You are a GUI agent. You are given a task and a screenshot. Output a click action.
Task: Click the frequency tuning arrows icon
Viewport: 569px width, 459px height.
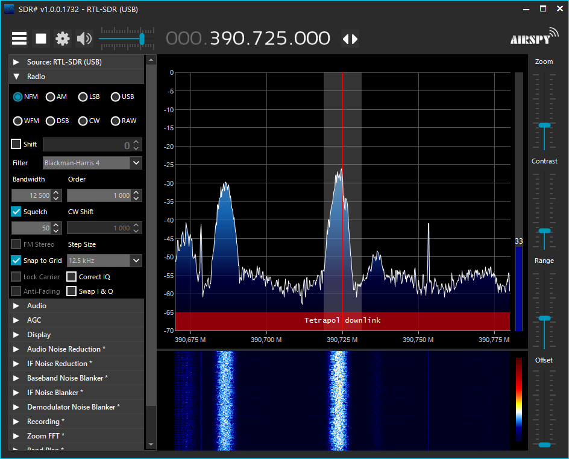[x=351, y=39]
